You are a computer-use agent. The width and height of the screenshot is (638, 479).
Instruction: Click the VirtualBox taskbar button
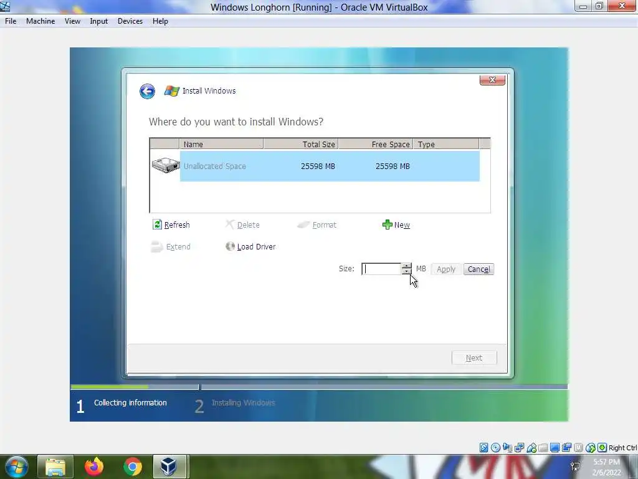click(169, 467)
